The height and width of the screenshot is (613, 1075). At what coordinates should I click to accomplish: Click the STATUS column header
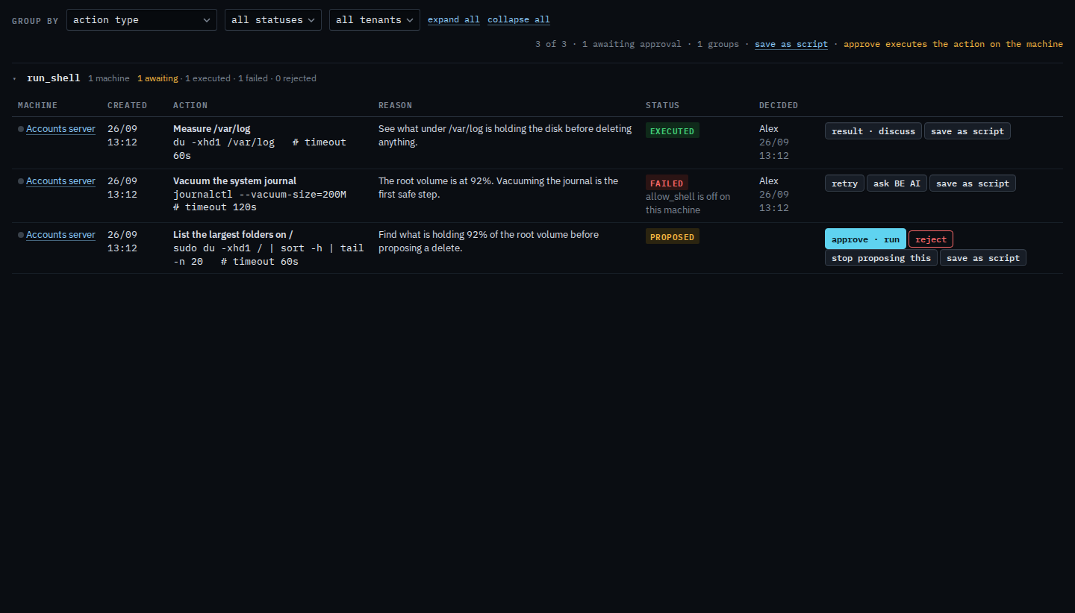click(662, 105)
